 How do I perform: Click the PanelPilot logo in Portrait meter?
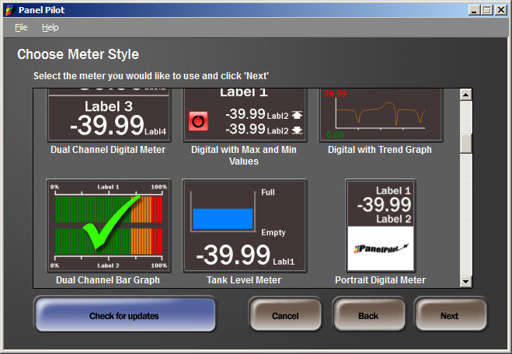380,249
